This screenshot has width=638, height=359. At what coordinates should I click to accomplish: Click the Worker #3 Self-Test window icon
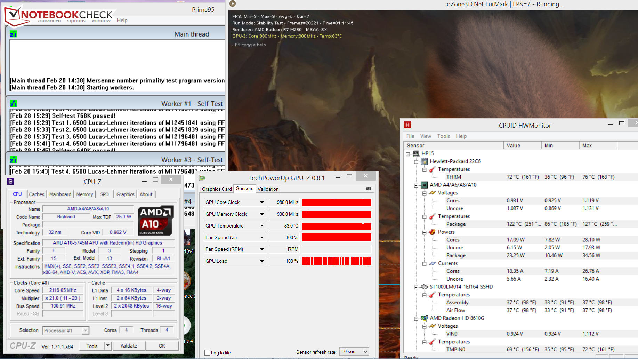tap(13, 160)
